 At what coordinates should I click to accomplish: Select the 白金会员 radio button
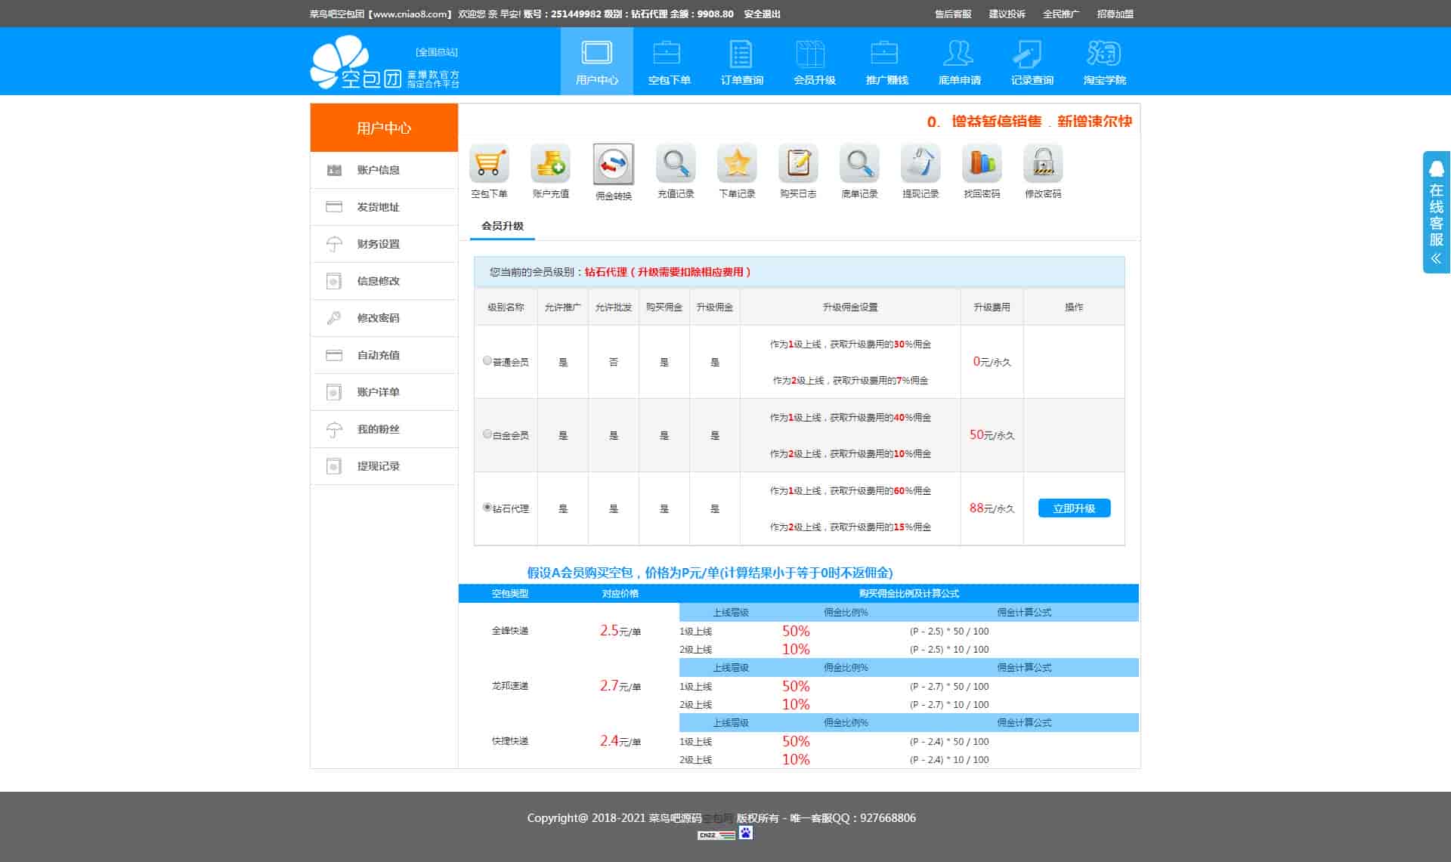tap(487, 434)
